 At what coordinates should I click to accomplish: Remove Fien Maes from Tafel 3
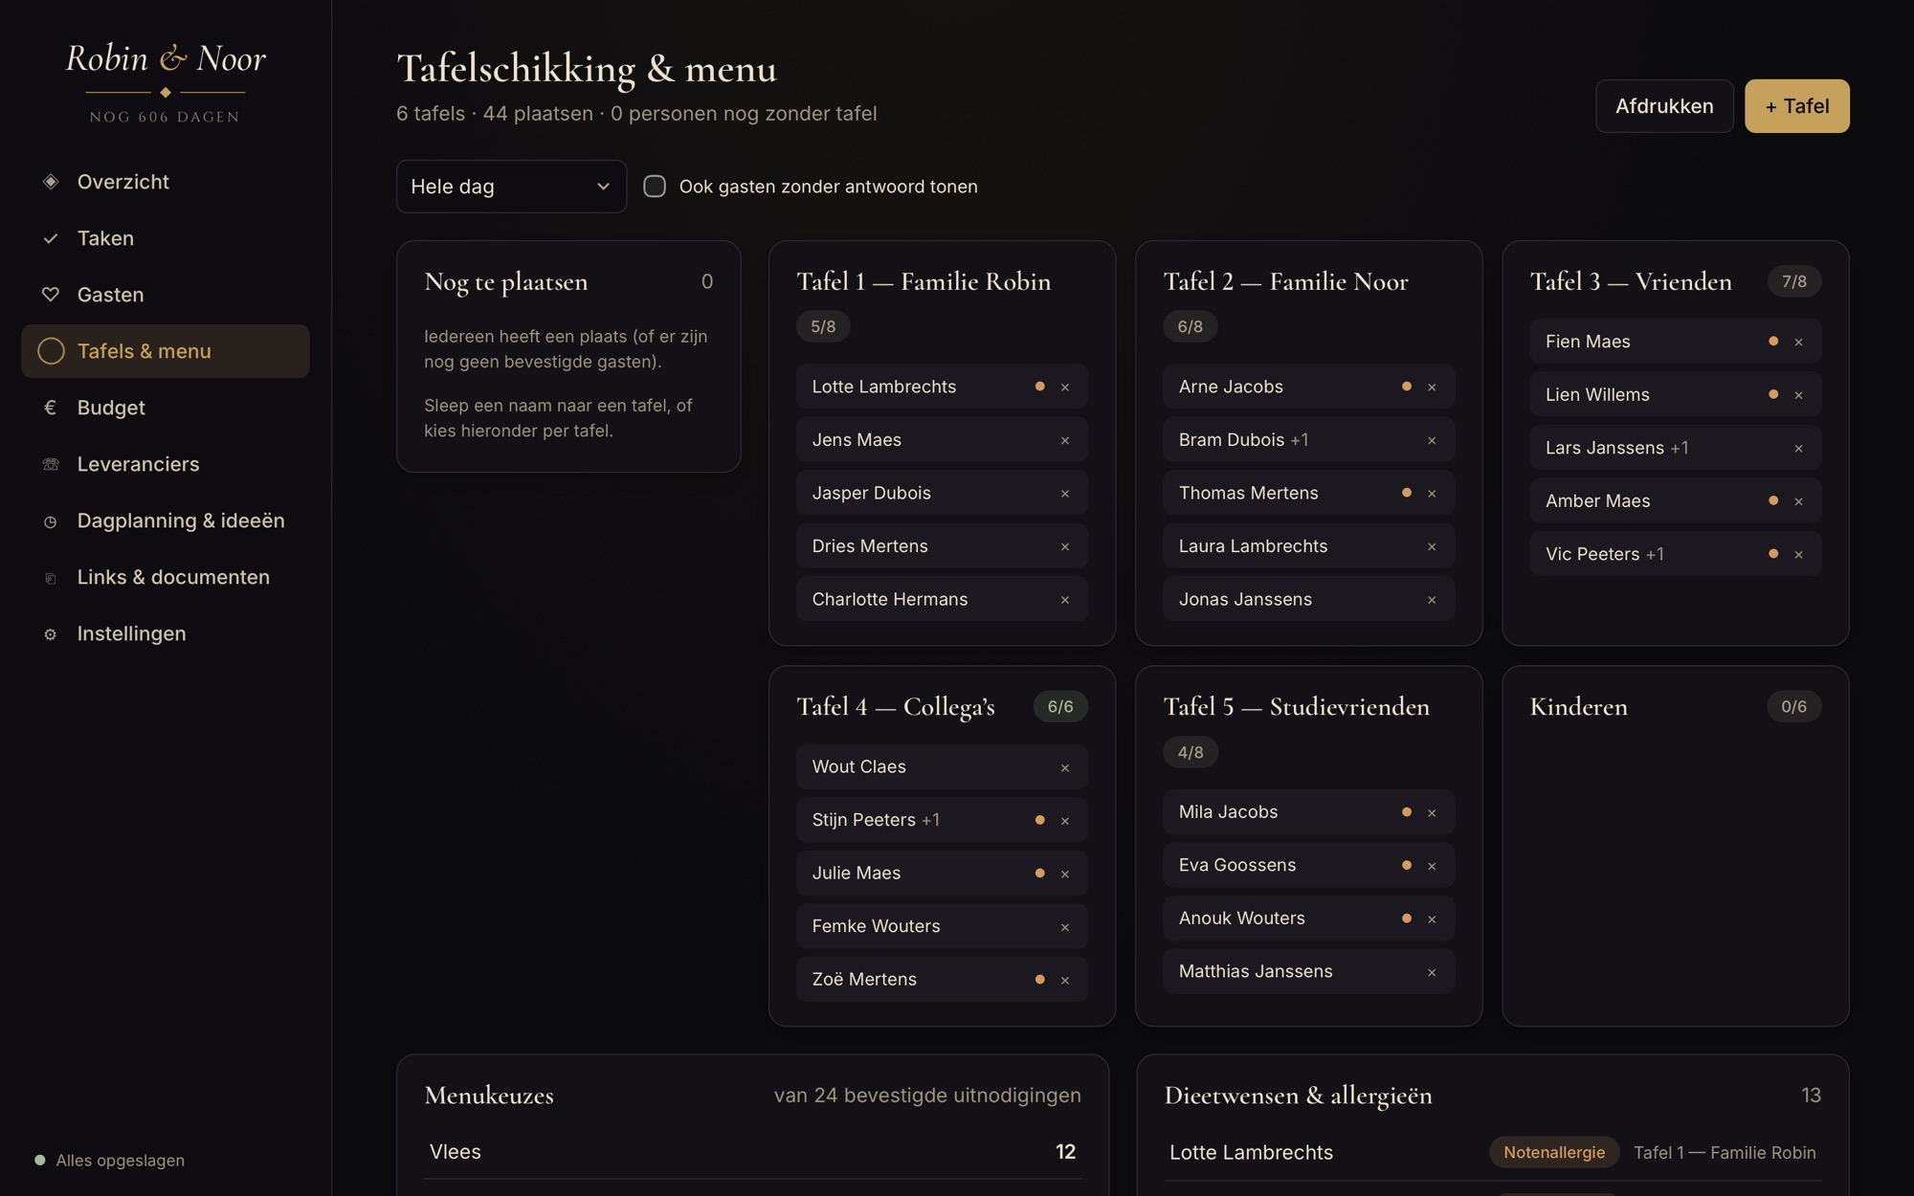[x=1798, y=343]
